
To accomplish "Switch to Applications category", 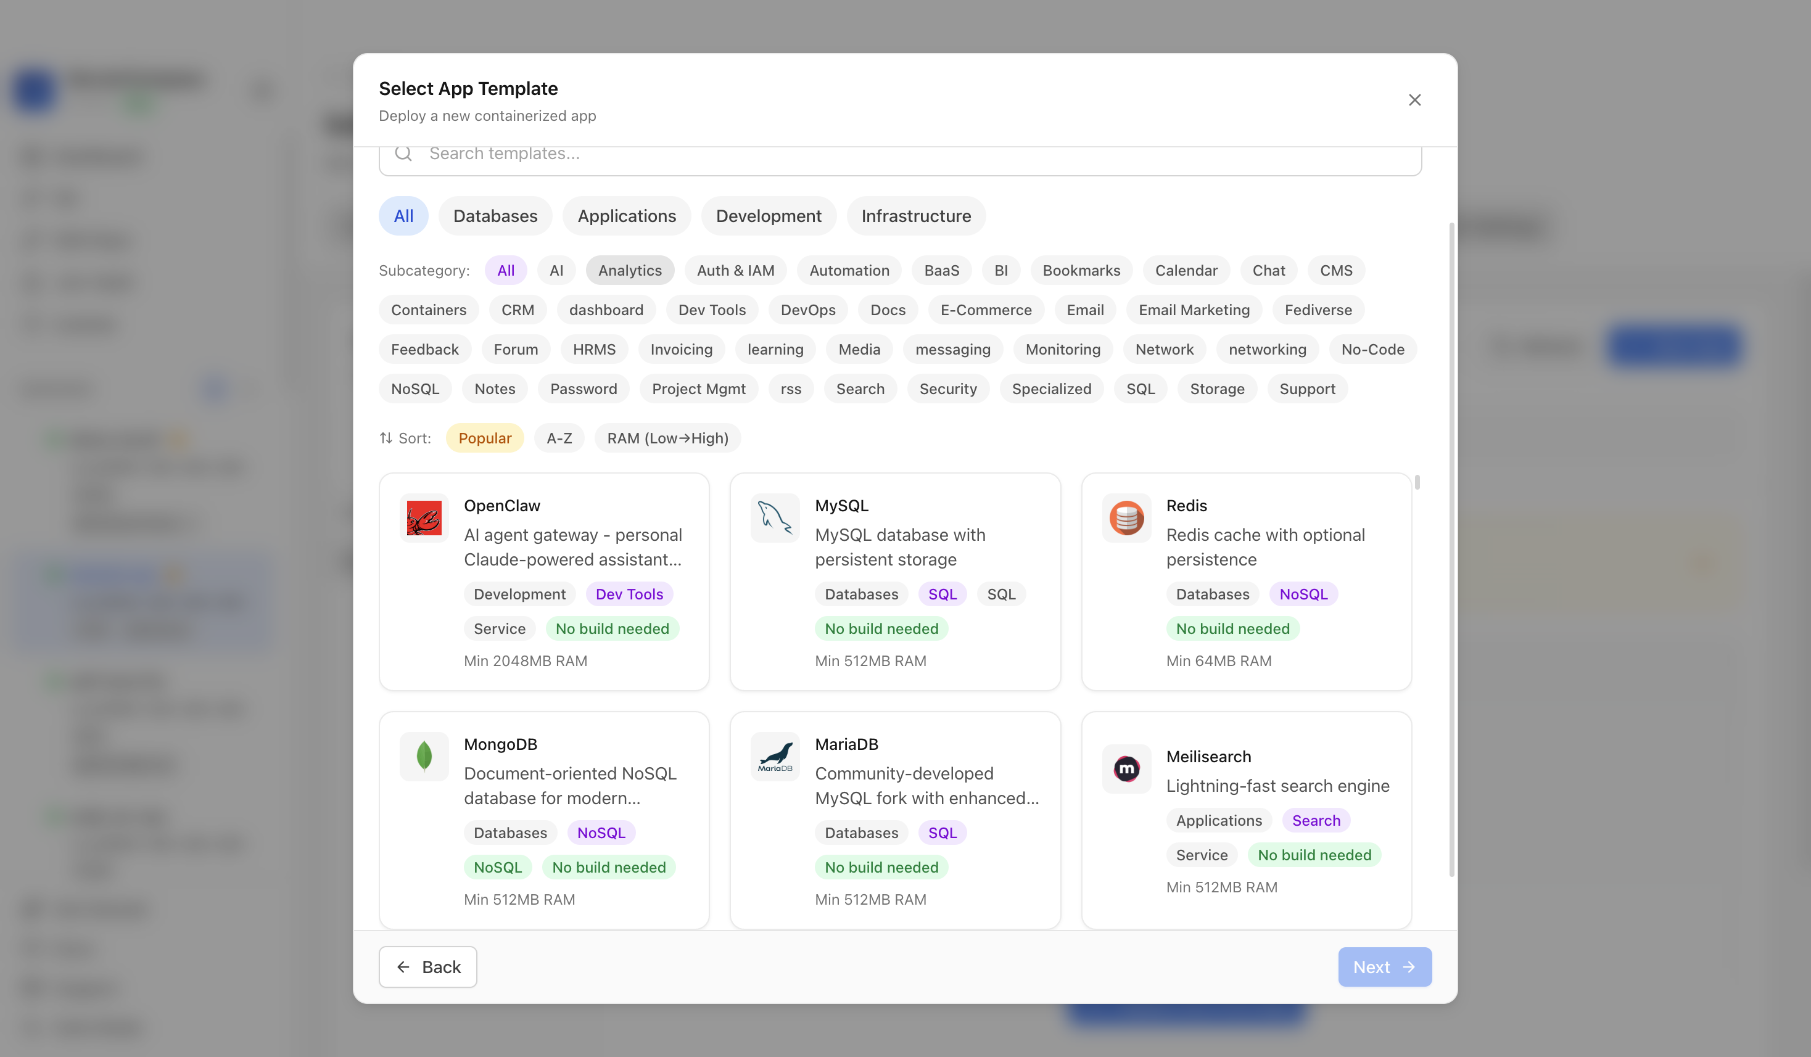I will tap(627, 216).
